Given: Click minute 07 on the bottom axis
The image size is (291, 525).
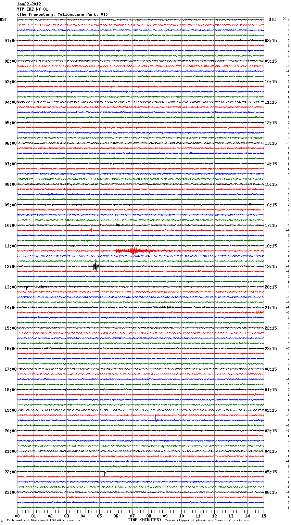Looking at the screenshot, I should [x=132, y=516].
